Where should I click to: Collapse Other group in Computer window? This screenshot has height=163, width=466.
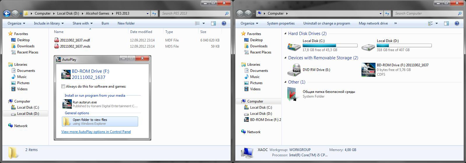point(285,82)
